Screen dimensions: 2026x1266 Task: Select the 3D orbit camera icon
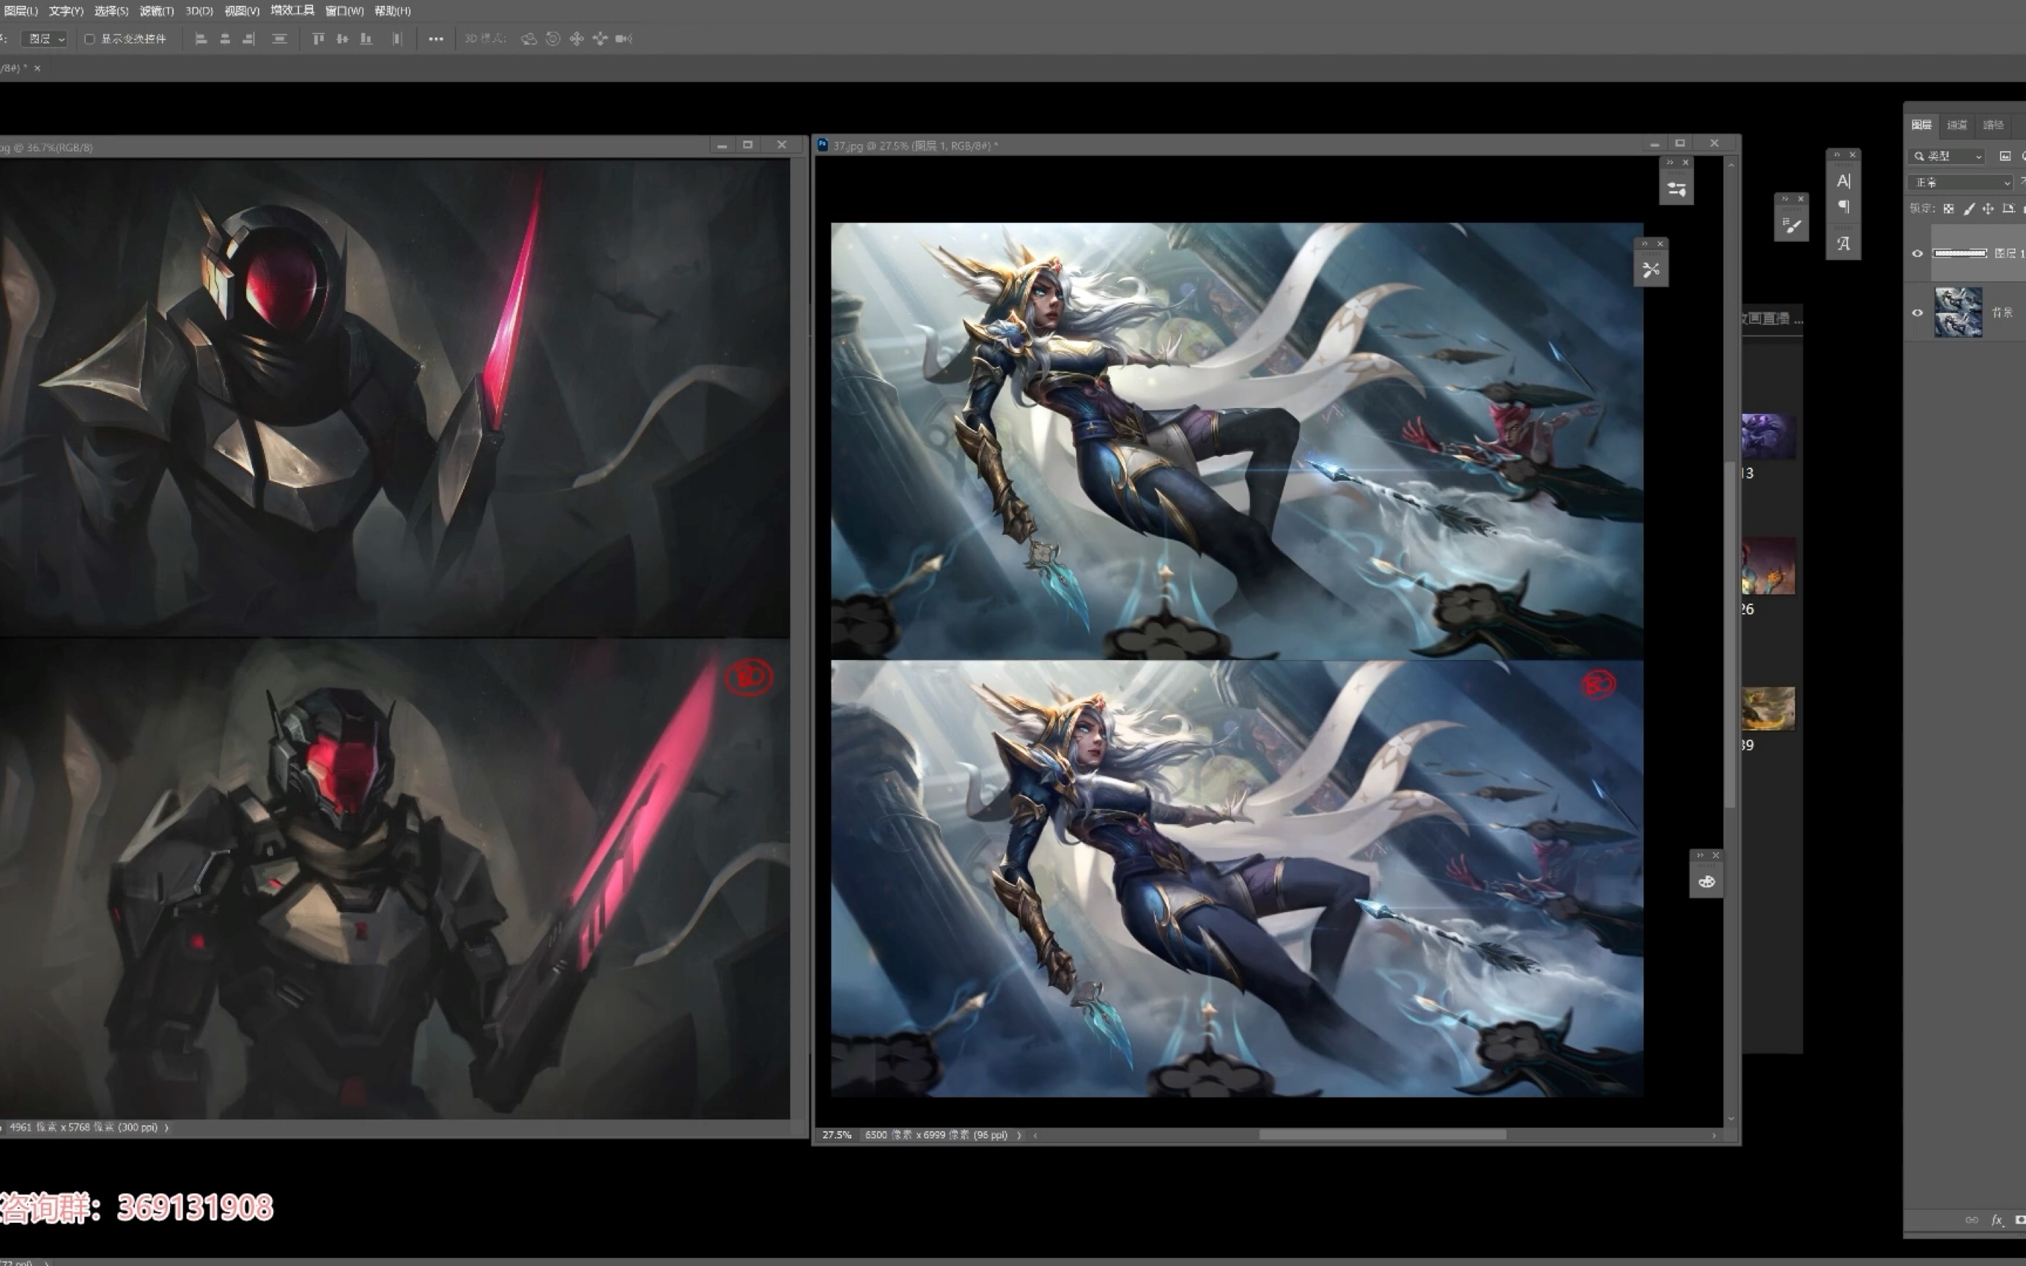528,39
